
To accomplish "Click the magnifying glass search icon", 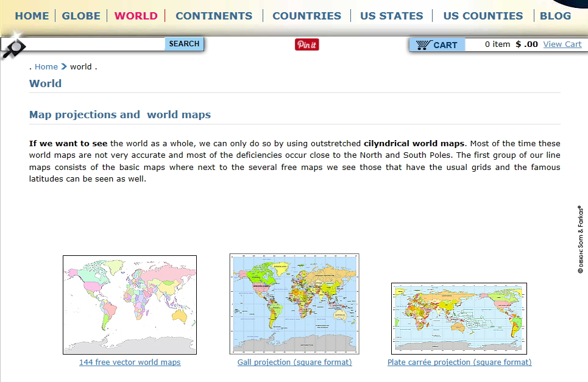I will (13, 48).
